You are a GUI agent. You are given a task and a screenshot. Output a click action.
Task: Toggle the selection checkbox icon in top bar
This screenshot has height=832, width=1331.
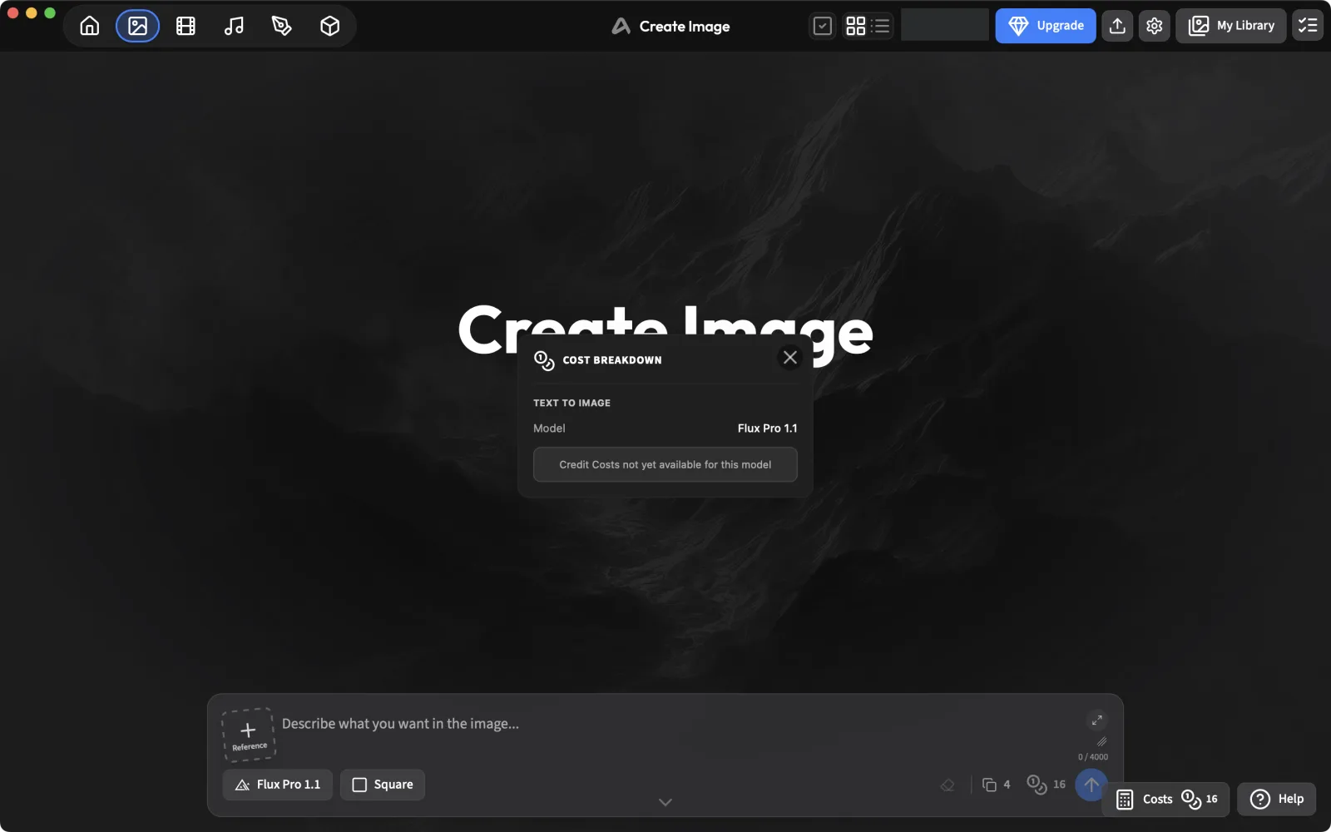[823, 26]
